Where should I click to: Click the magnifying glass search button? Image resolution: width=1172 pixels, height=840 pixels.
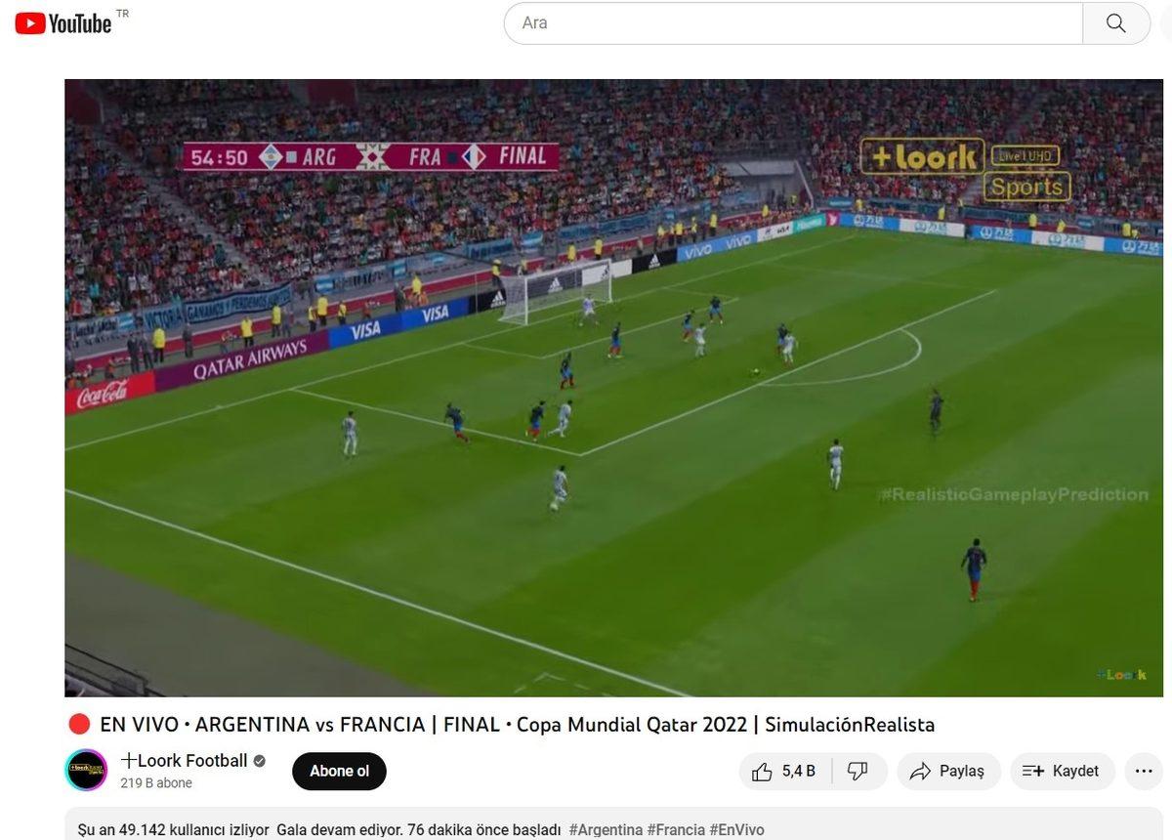(x=1116, y=23)
